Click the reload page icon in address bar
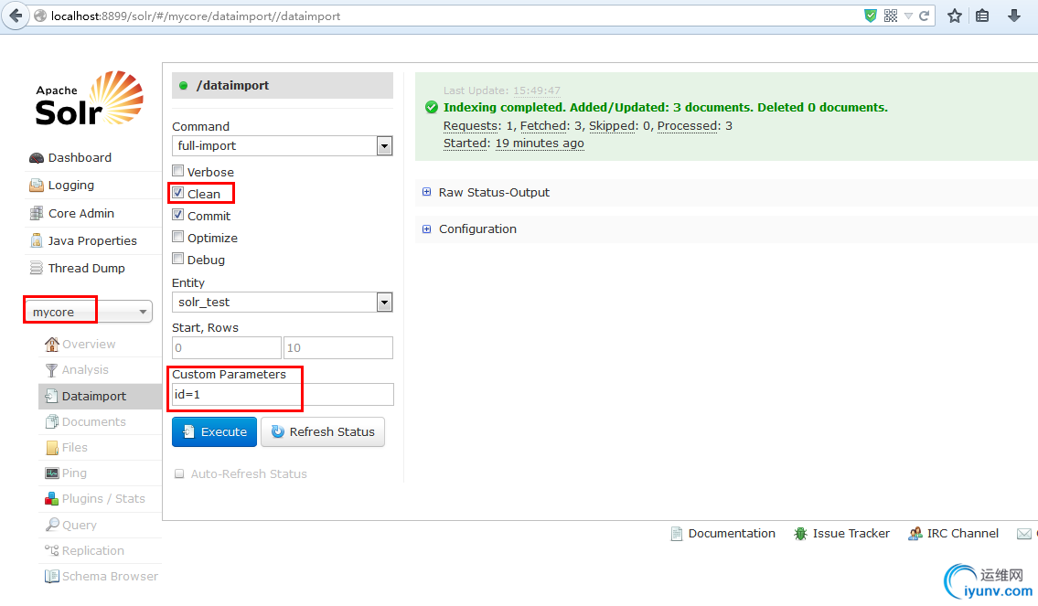The width and height of the screenshot is (1038, 606). [924, 16]
